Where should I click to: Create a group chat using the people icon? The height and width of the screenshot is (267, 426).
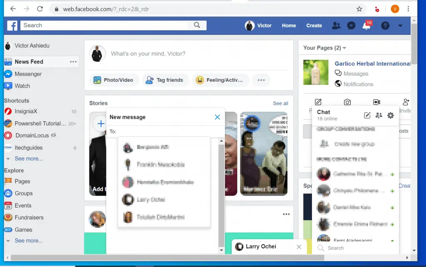pyautogui.click(x=379, y=116)
